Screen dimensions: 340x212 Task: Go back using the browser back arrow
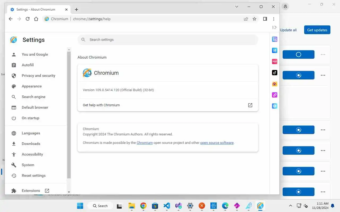pyautogui.click(x=11, y=19)
